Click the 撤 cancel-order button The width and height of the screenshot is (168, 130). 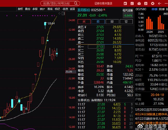tap(112, 22)
